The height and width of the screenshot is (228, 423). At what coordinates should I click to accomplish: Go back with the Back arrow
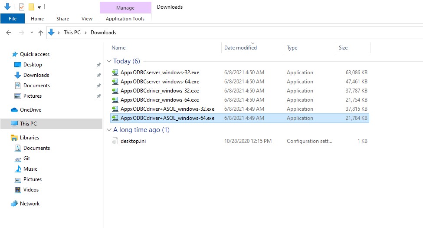[9, 33]
